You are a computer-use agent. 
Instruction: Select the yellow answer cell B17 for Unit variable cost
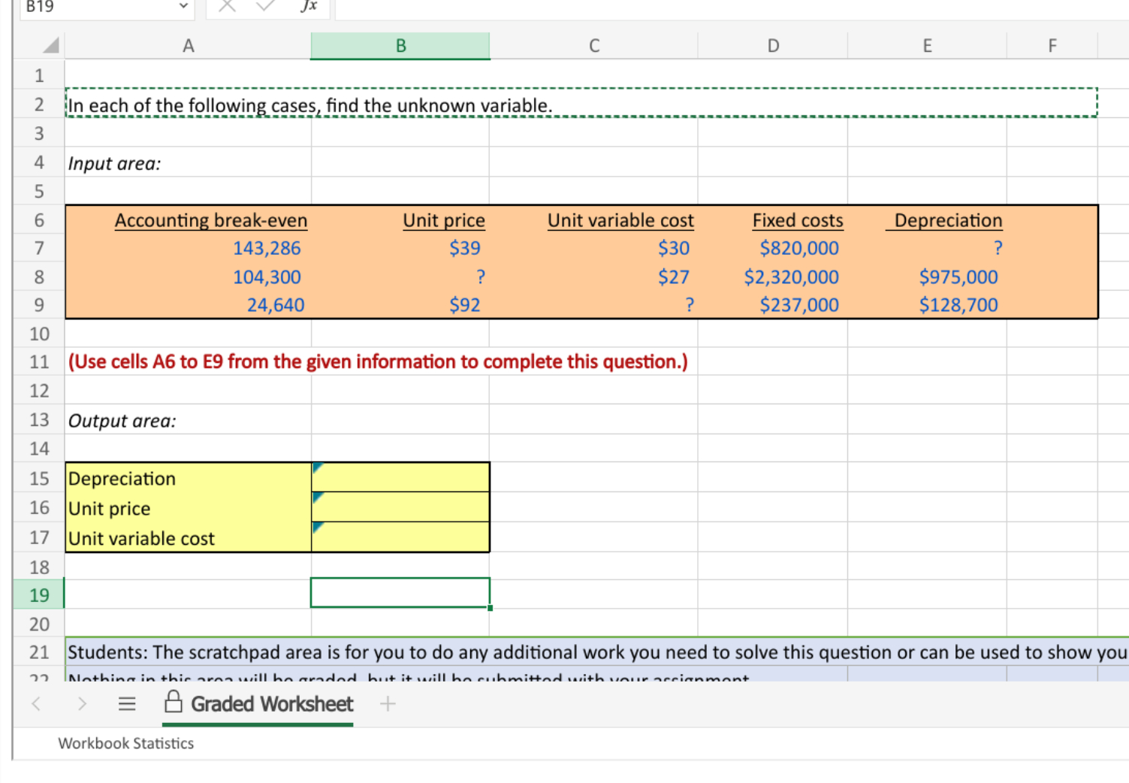pos(400,538)
